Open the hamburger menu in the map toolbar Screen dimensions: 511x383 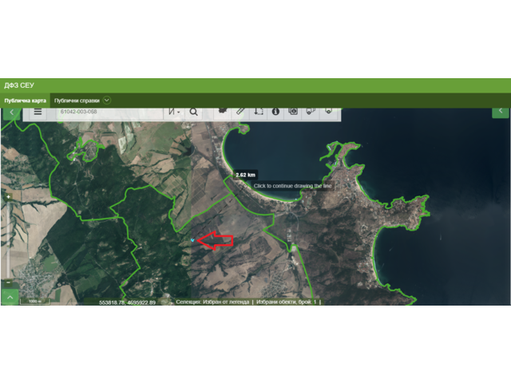pos(38,113)
